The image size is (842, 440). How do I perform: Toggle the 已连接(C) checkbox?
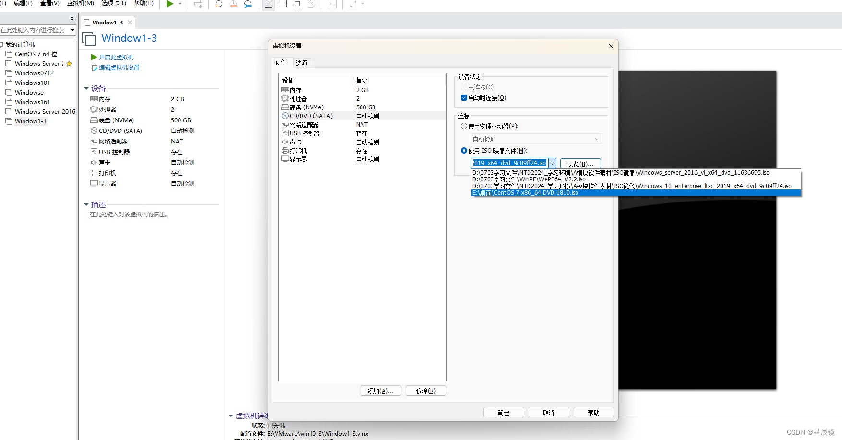coord(464,87)
